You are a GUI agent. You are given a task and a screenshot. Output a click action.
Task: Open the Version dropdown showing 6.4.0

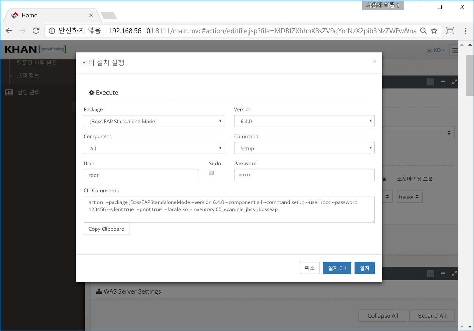point(304,121)
